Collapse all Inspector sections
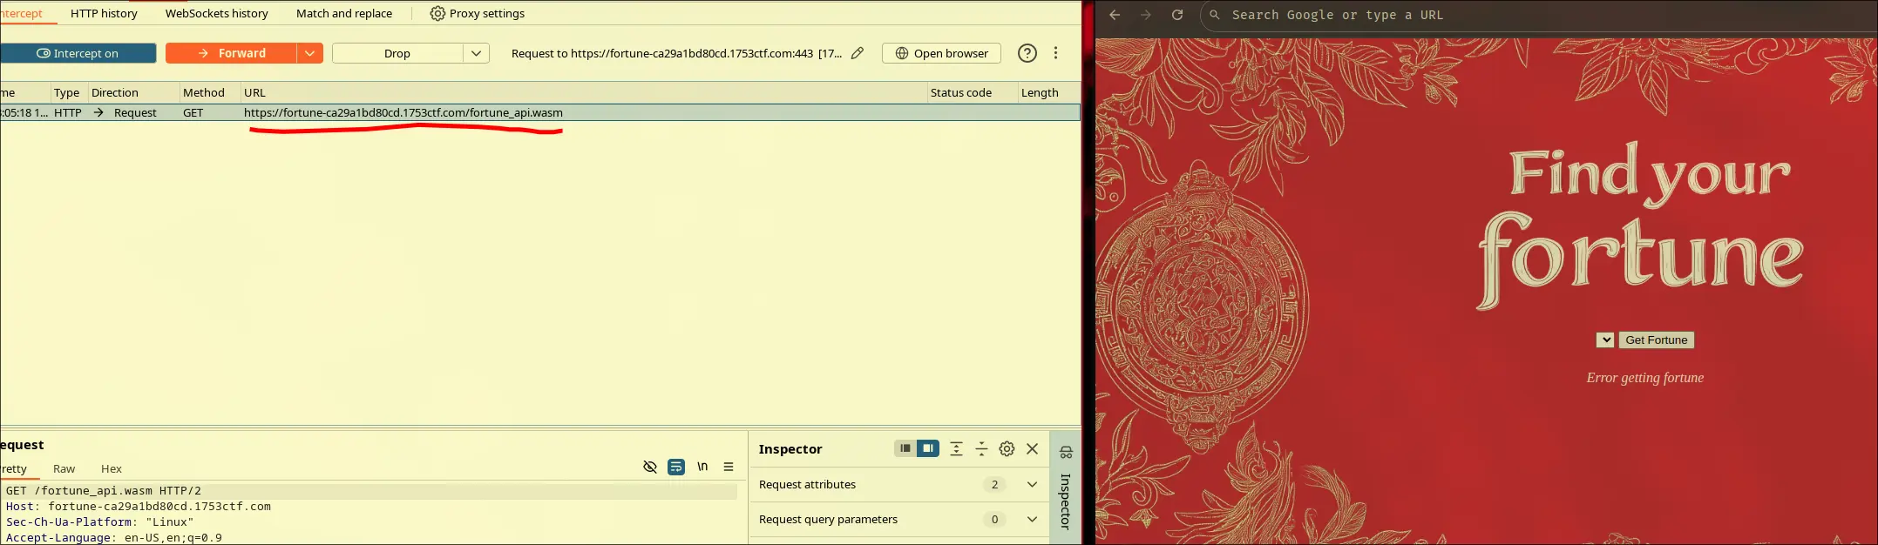 click(x=981, y=449)
